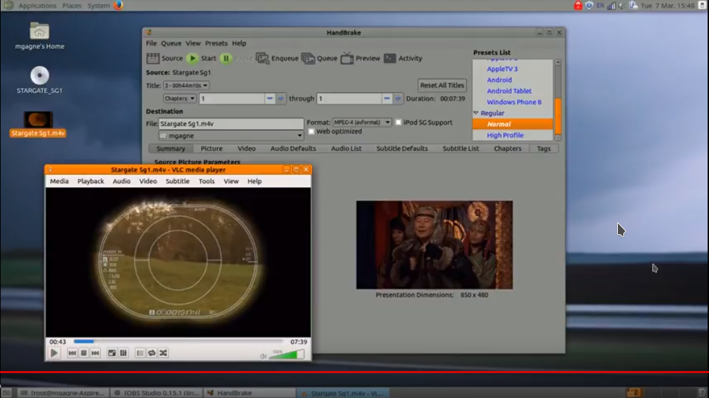Click VLC stop playback button
The width and height of the screenshot is (709, 398).
(x=84, y=352)
